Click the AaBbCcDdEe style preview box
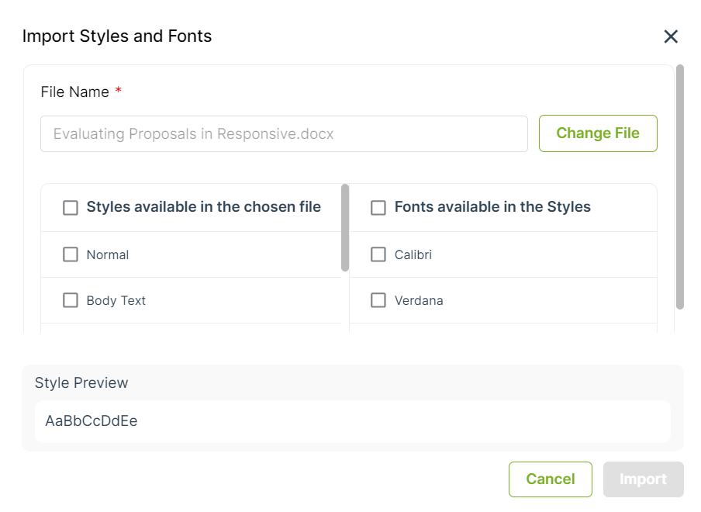 [x=352, y=421]
